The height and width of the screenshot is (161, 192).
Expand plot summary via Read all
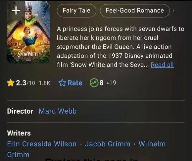tap(162, 65)
